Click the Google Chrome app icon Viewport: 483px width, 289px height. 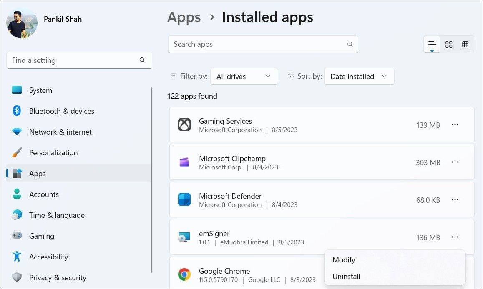[184, 274]
